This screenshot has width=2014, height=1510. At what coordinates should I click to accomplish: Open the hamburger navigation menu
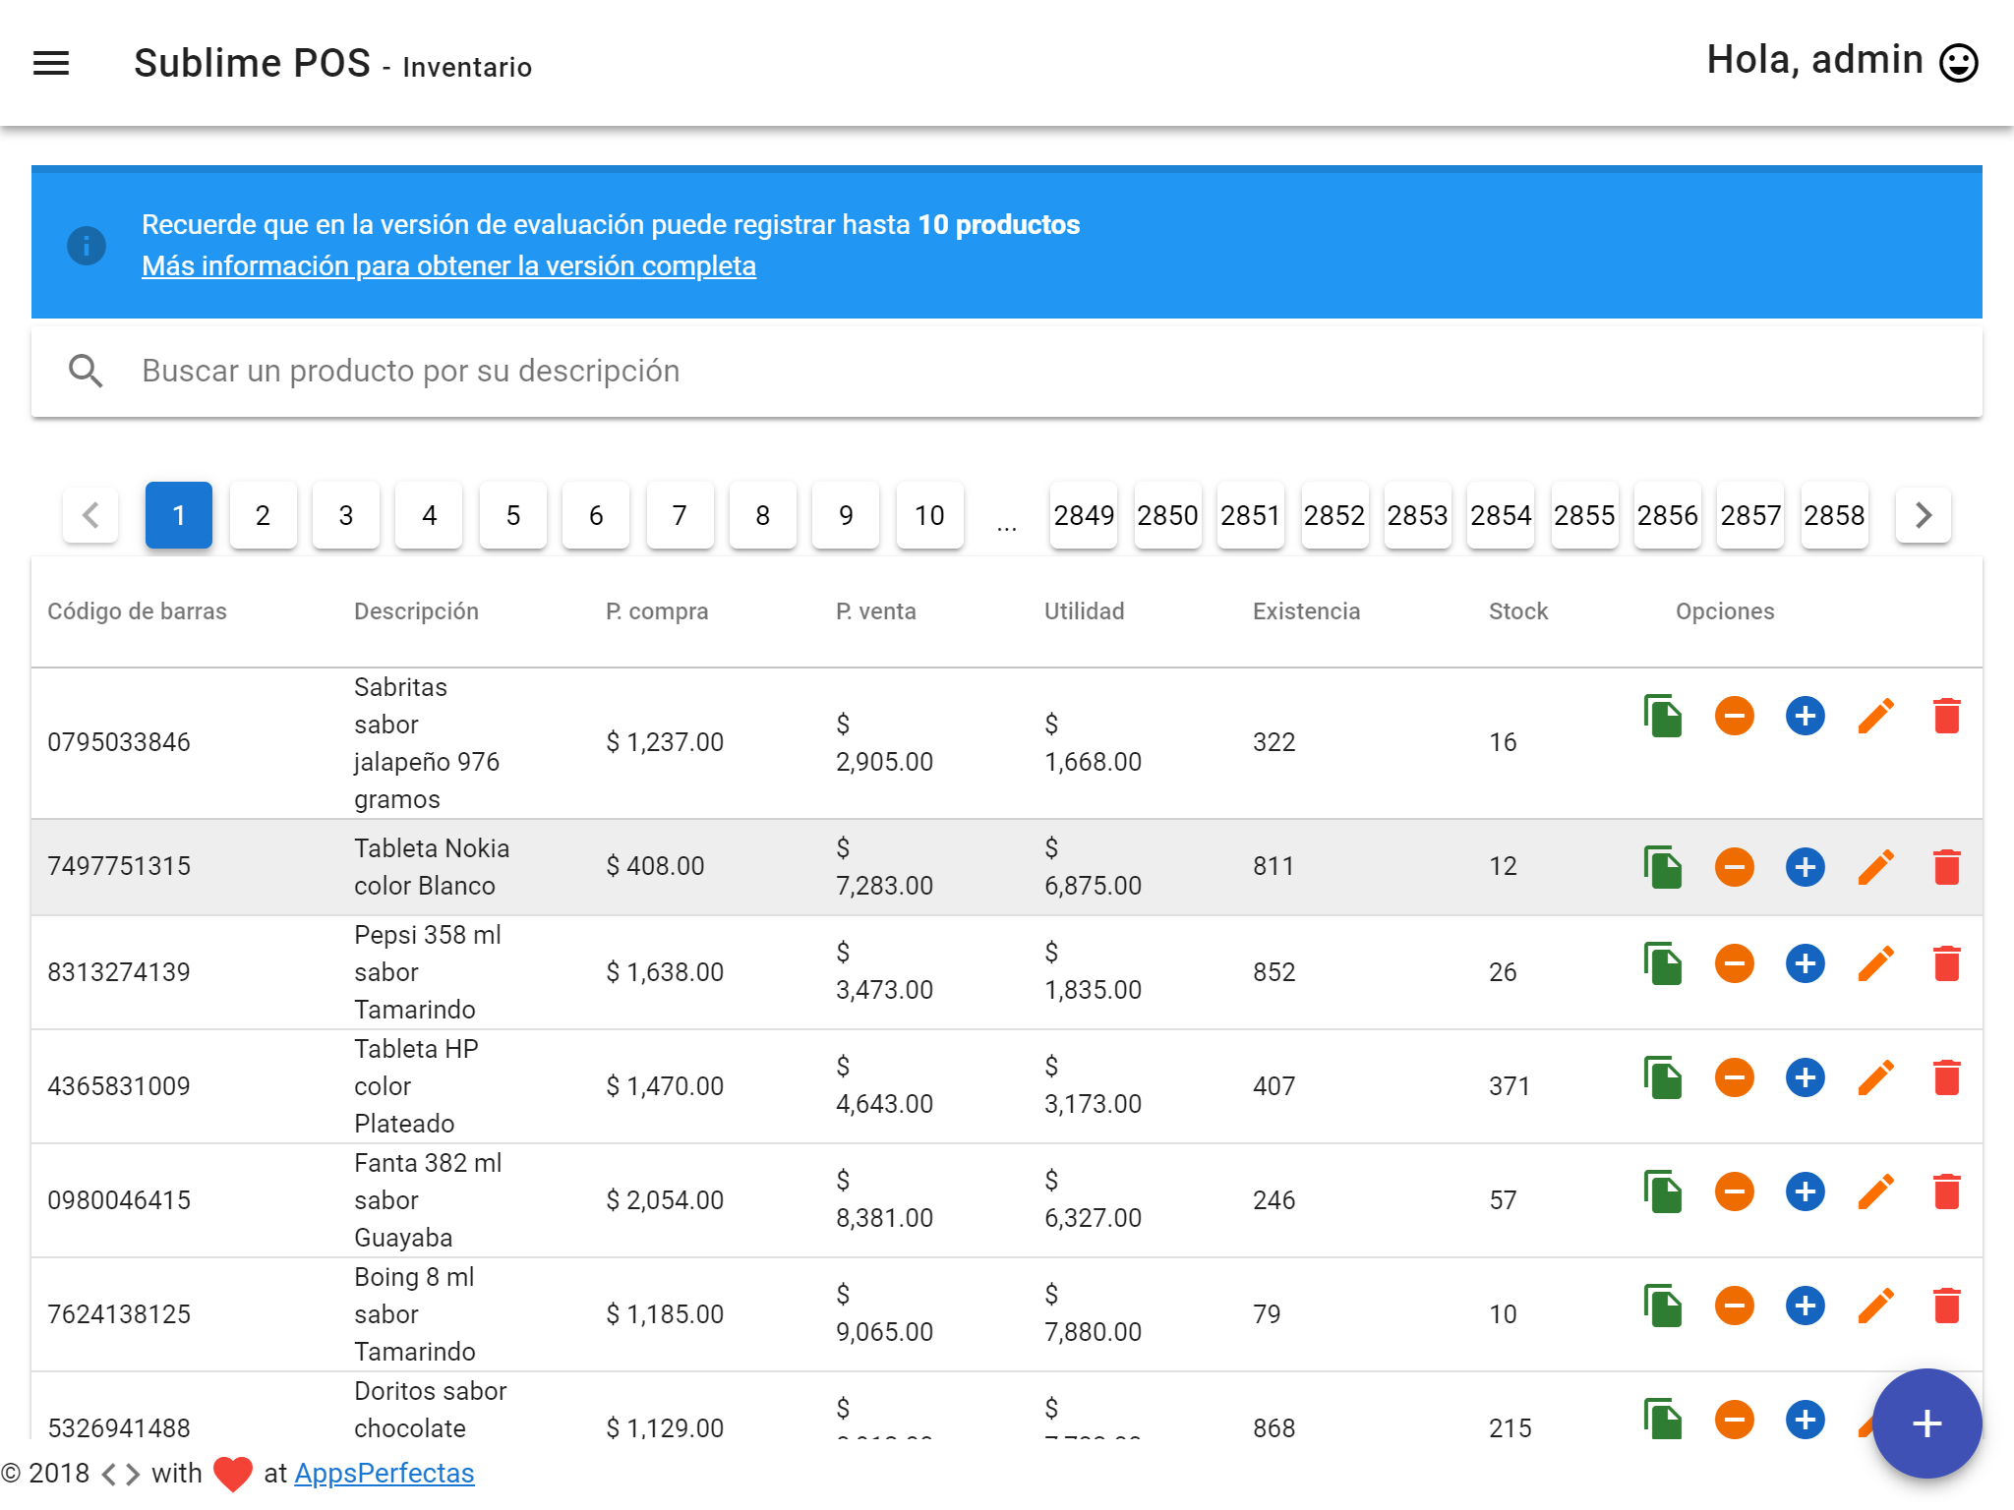click(x=51, y=64)
